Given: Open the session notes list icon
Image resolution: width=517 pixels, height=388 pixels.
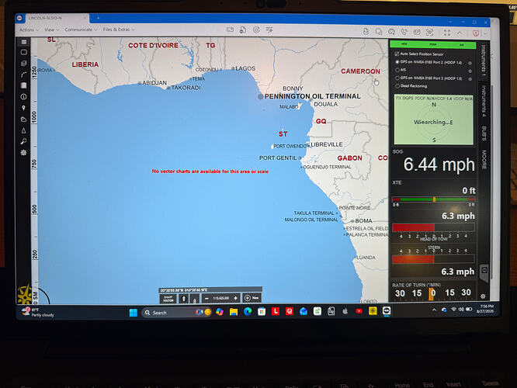Looking at the screenshot, I should (x=269, y=29).
